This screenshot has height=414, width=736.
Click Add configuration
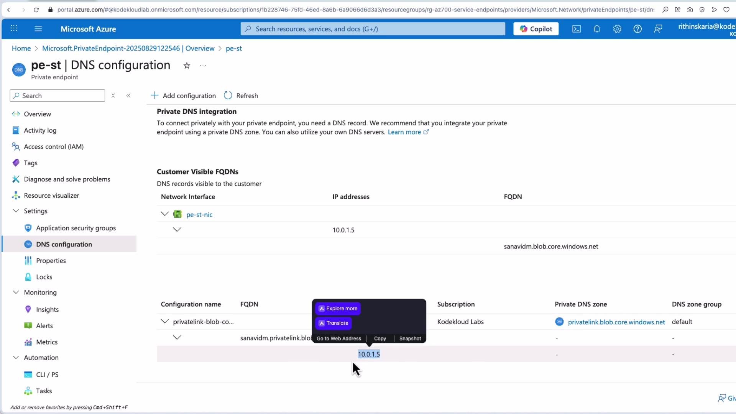[183, 95]
